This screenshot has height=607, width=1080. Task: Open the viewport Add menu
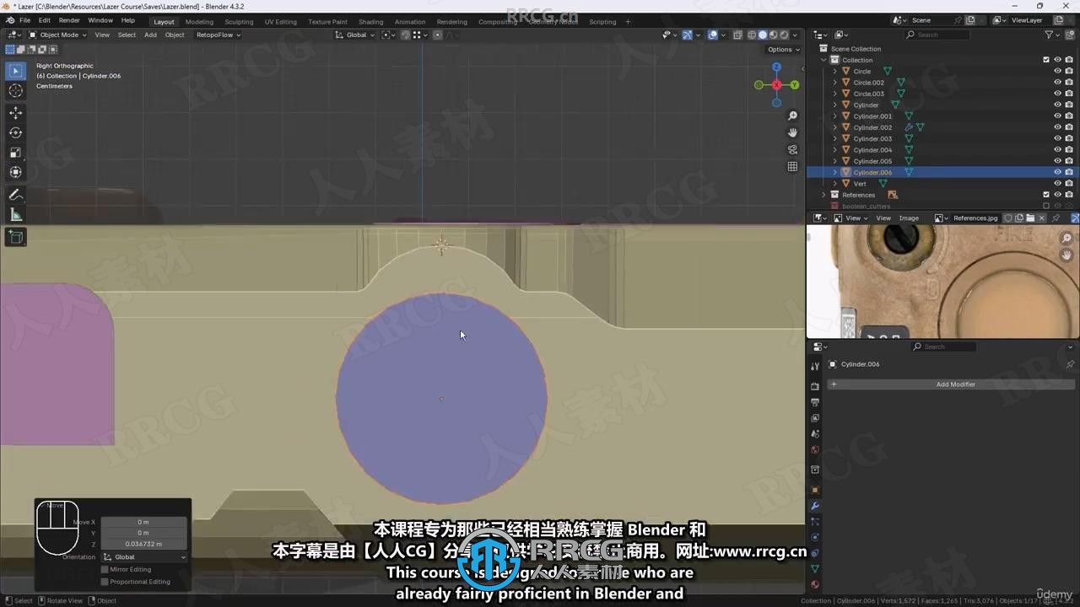click(x=150, y=35)
